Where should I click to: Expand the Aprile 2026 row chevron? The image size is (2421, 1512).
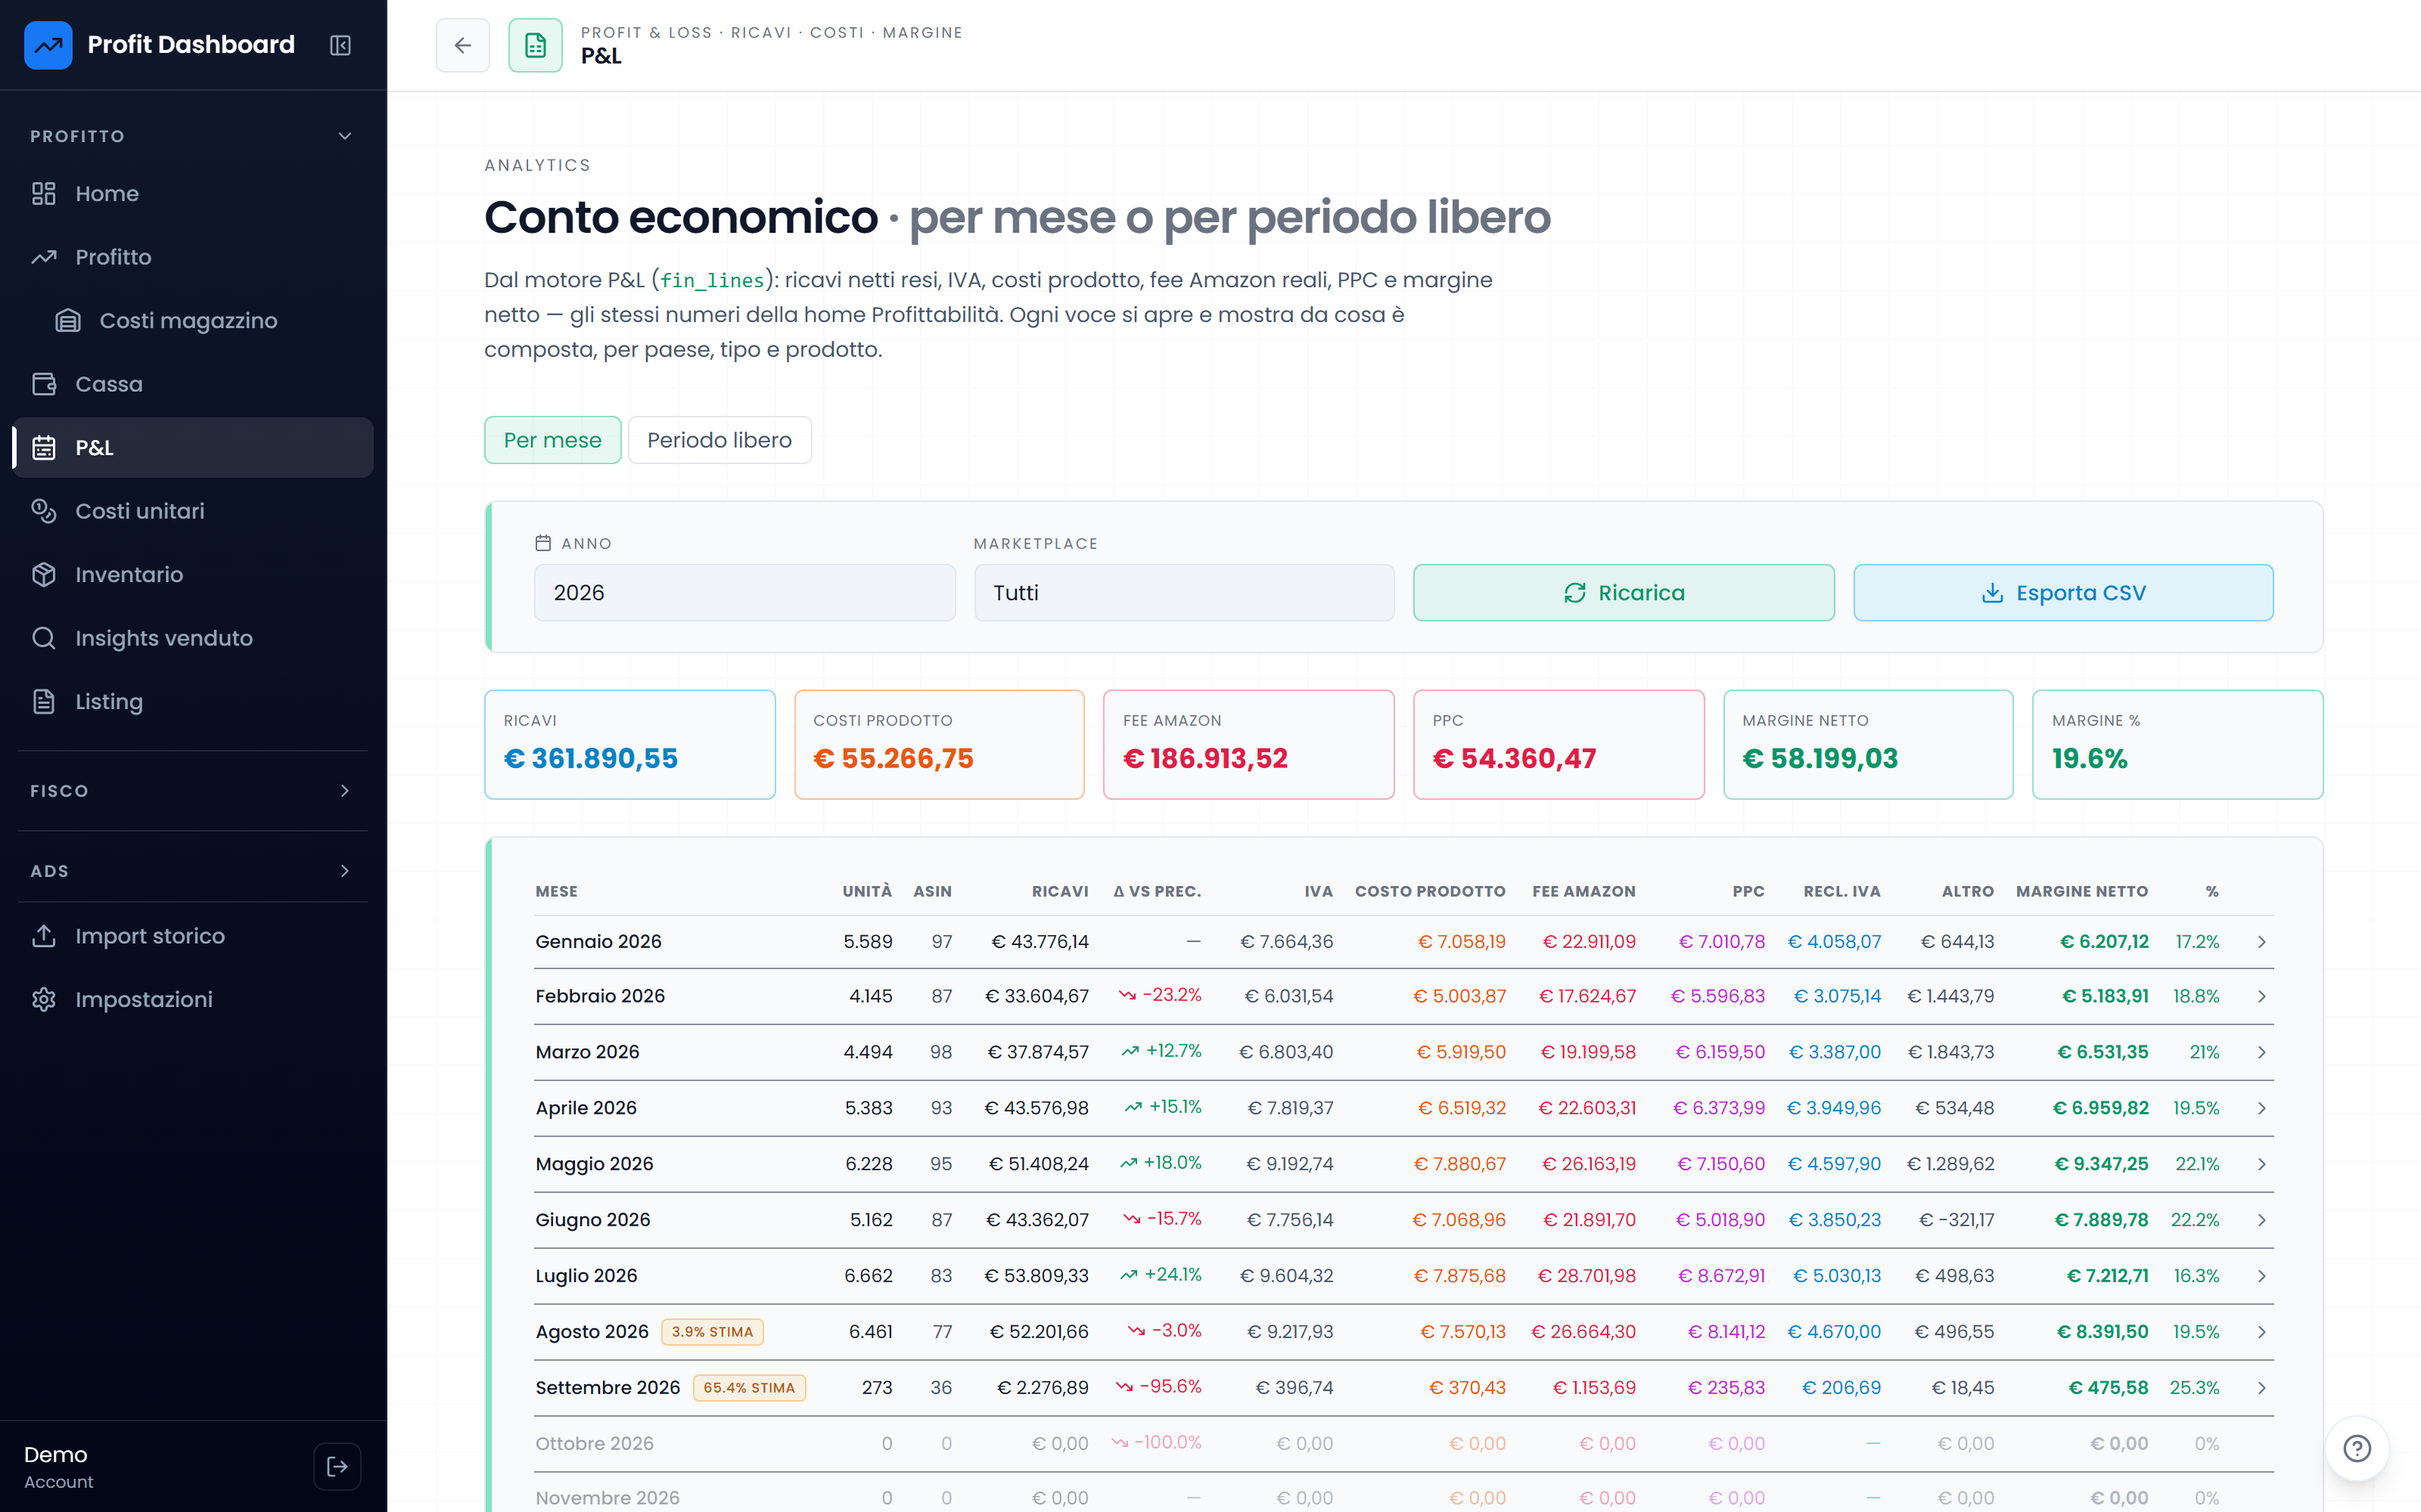point(2261,1109)
